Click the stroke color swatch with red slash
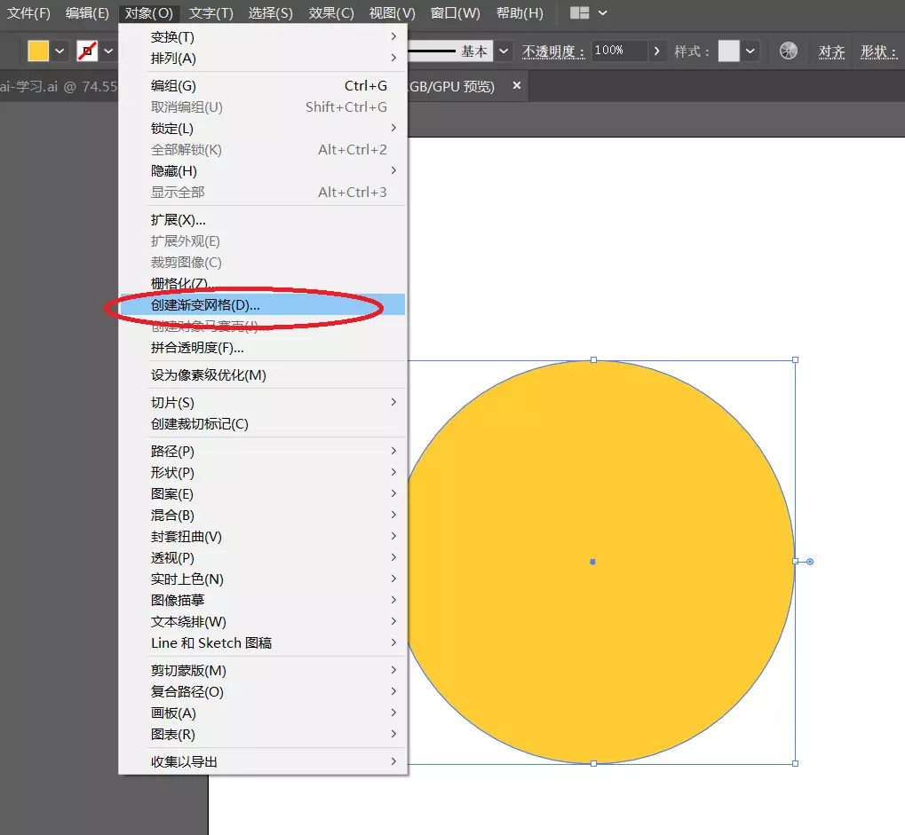Viewport: 905px width, 835px height. [87, 51]
